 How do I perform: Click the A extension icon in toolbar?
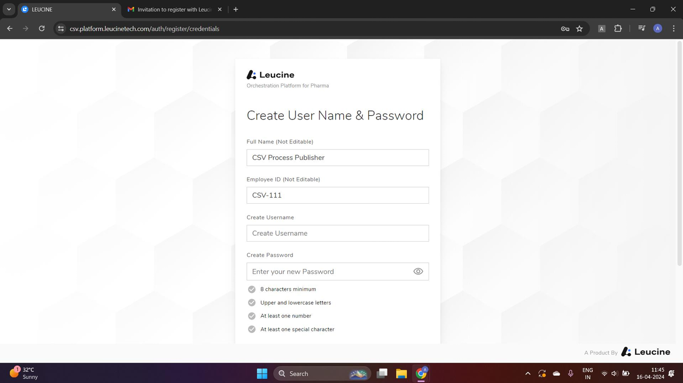[x=601, y=29]
